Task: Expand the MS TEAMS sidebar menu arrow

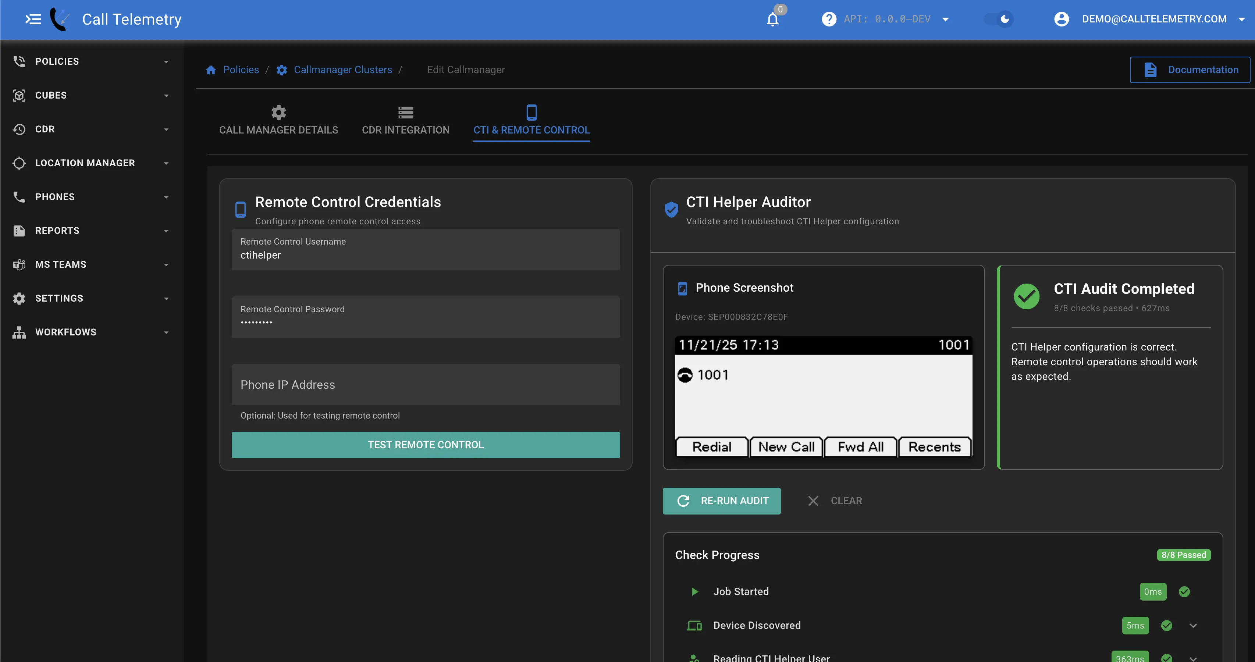Action: [x=166, y=265]
